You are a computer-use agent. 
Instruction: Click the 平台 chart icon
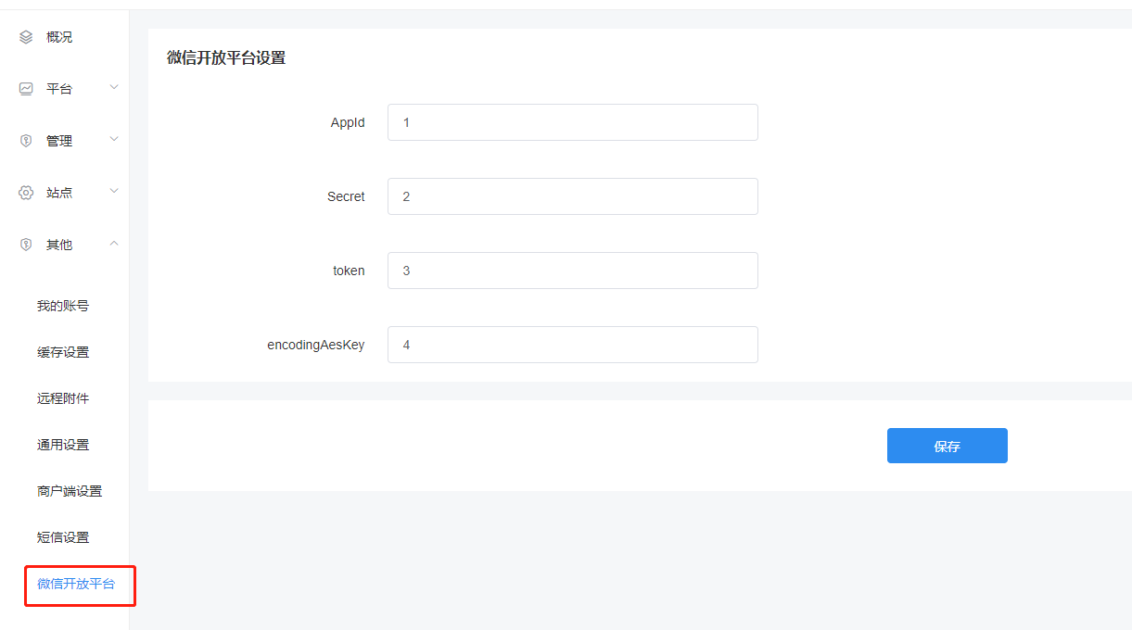26,89
